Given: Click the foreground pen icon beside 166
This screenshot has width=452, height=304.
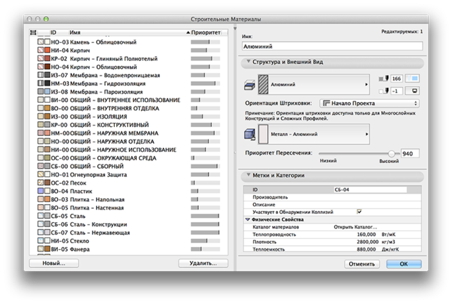Looking at the screenshot, I should point(384,78).
